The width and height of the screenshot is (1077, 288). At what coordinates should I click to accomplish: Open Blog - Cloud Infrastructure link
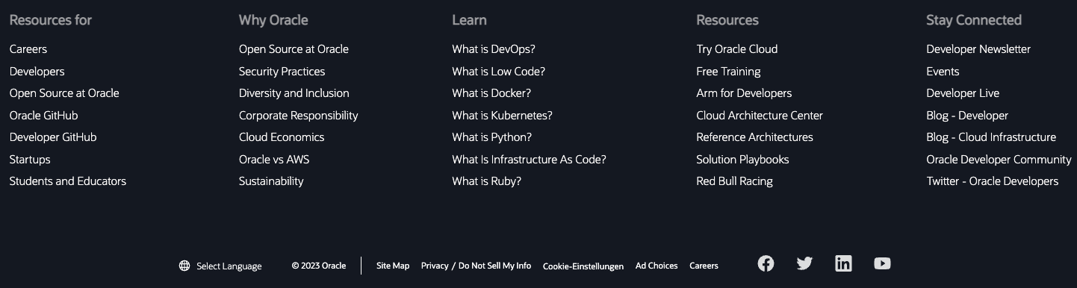[991, 137]
